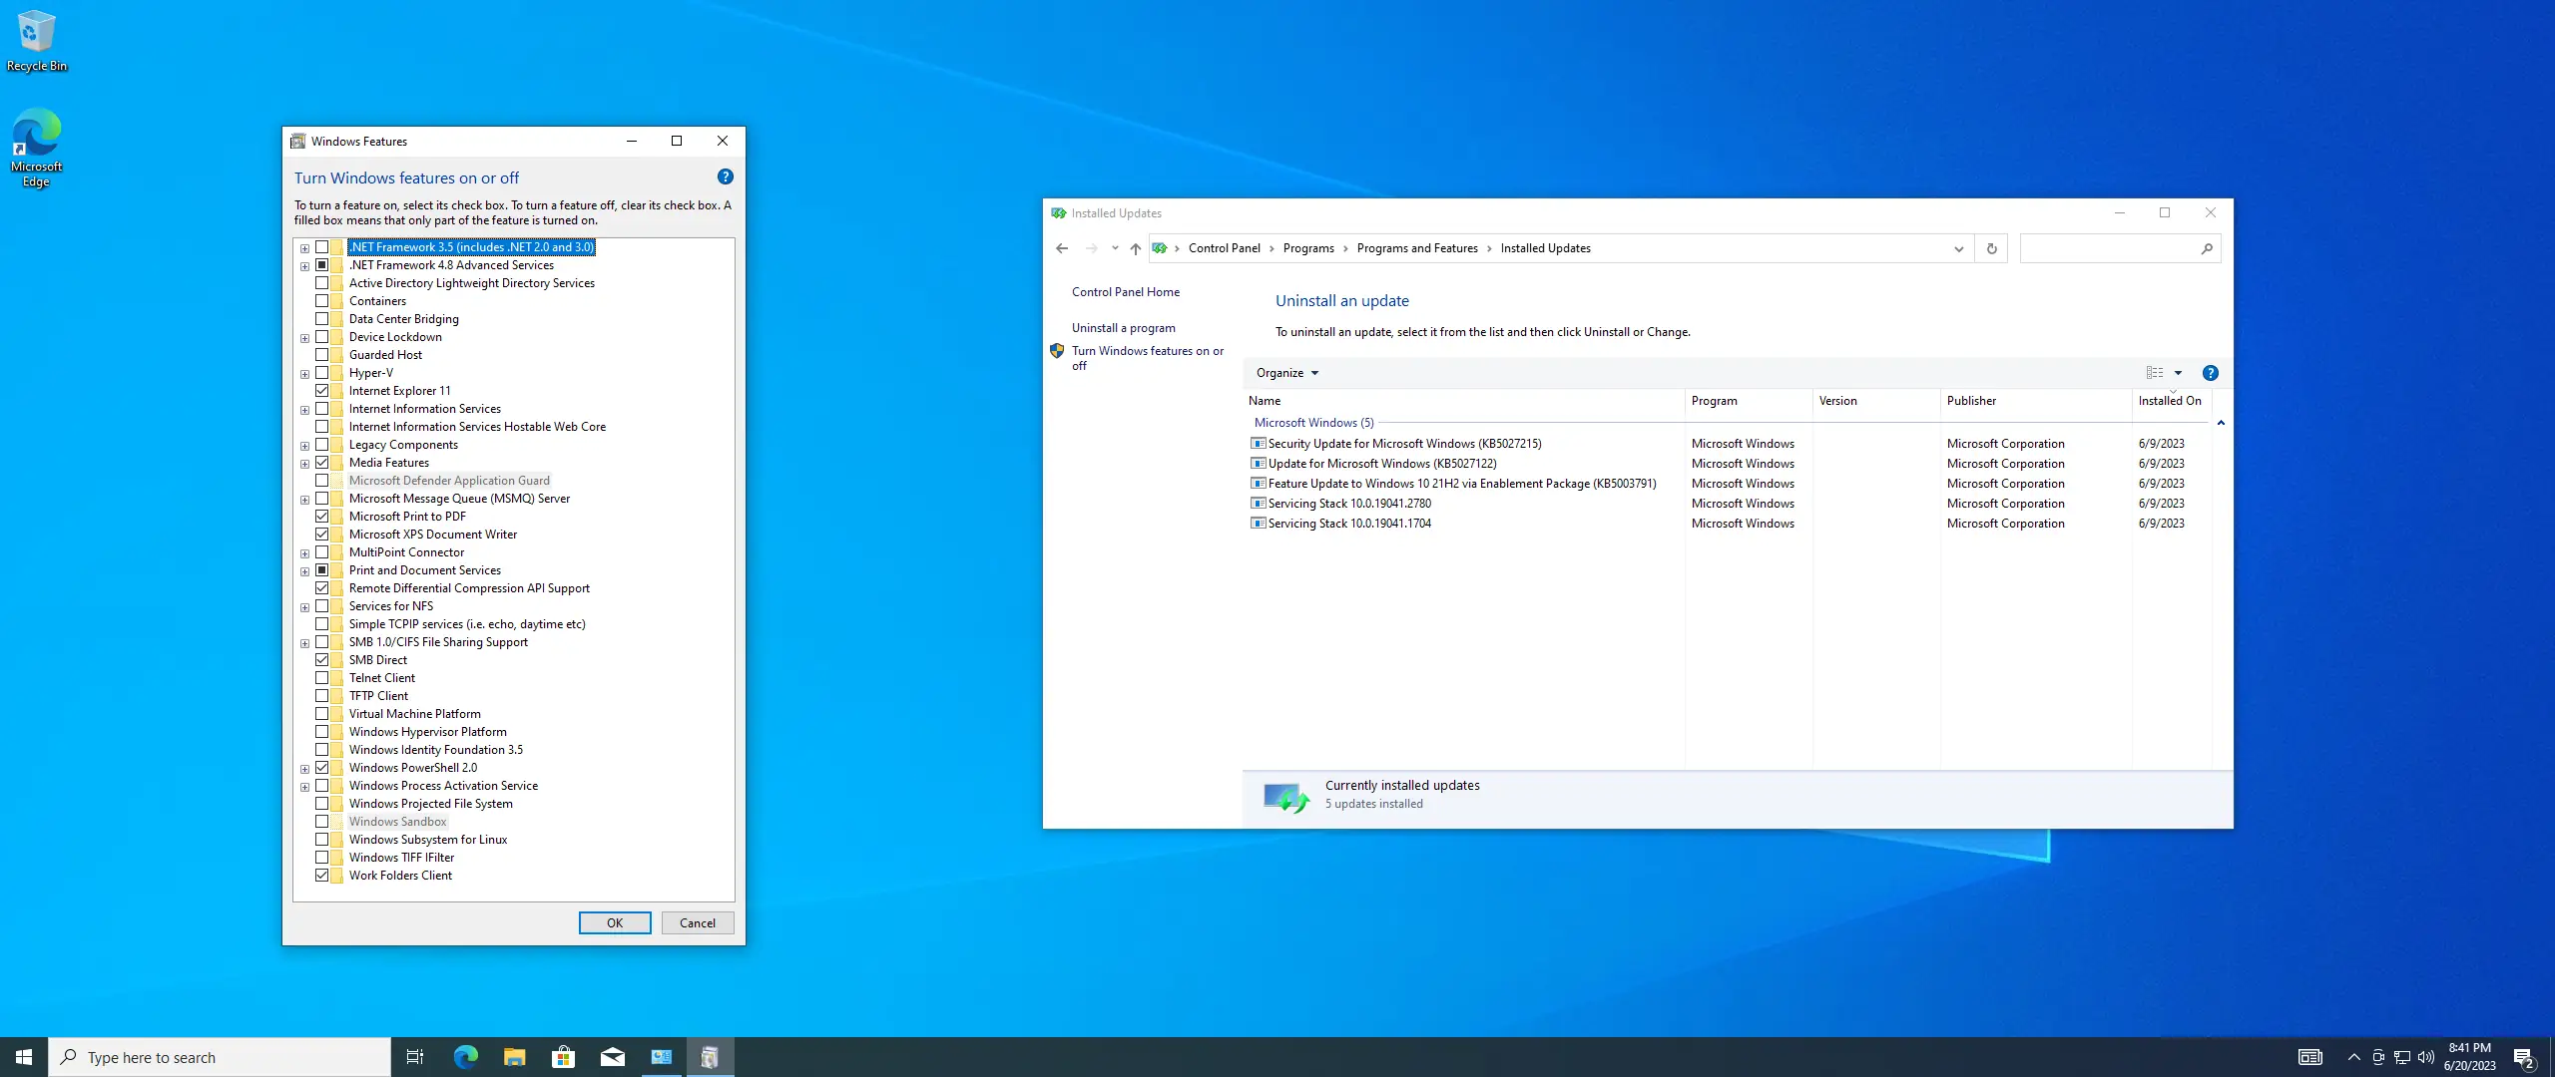Go up one folder level with the up arrow

point(1135,248)
